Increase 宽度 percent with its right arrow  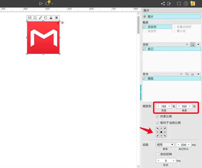coord(169,106)
